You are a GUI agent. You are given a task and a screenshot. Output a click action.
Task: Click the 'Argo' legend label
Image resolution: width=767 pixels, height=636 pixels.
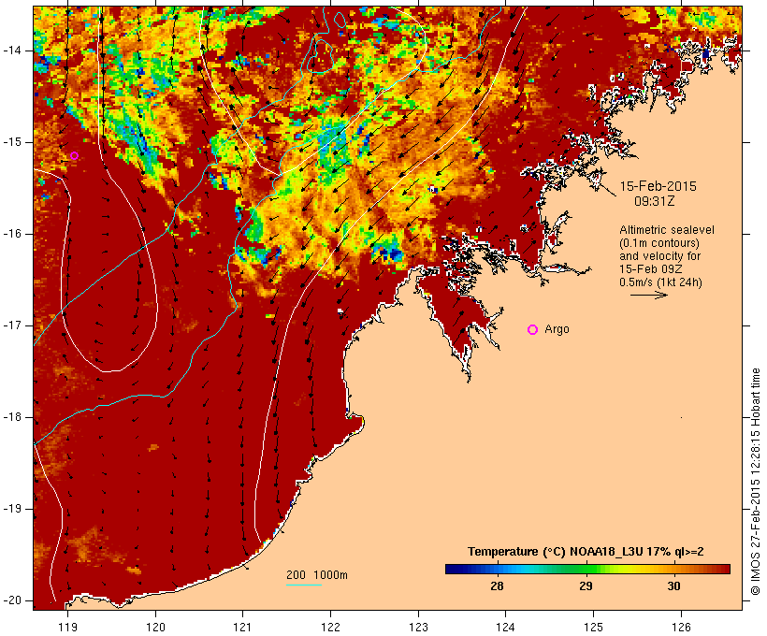(557, 329)
